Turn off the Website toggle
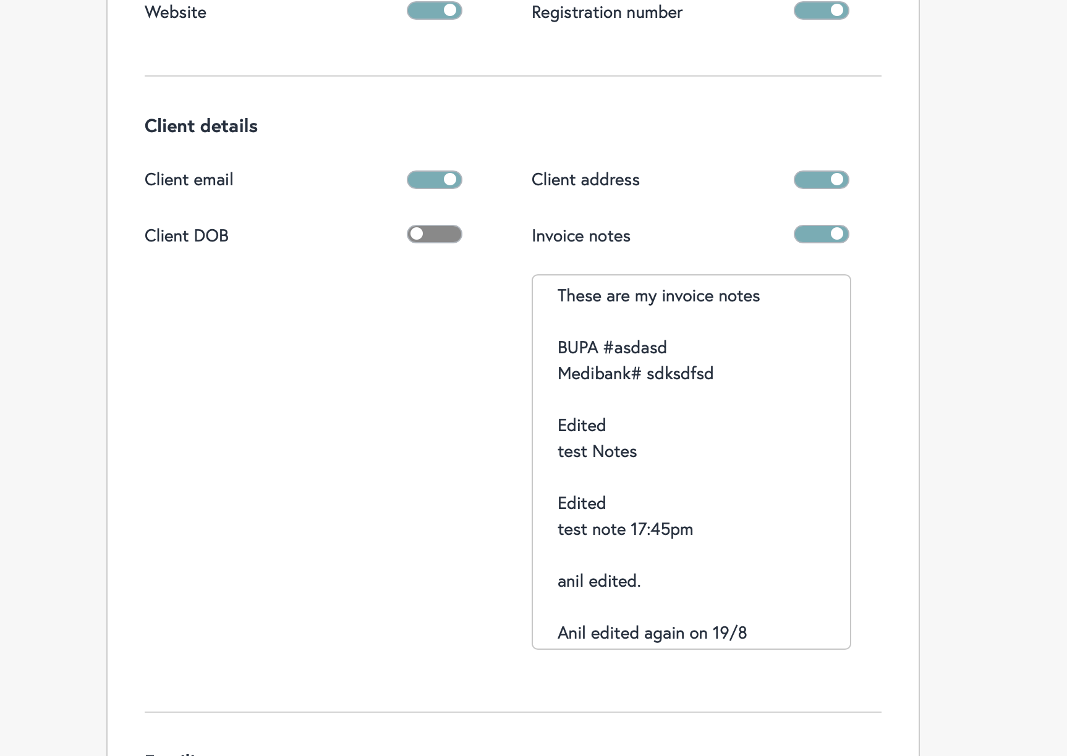The height and width of the screenshot is (756, 1067). (x=434, y=10)
